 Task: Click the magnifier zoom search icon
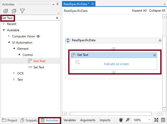click(128, 120)
